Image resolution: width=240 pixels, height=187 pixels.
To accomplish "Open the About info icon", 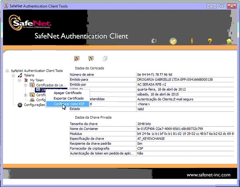I will point(192,41).
